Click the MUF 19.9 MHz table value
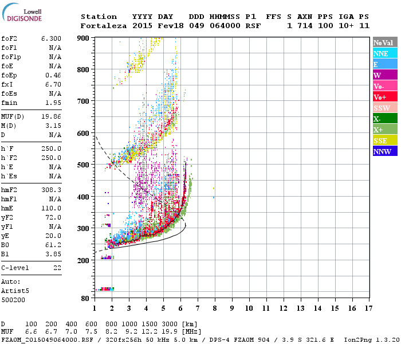 click(x=170, y=332)
